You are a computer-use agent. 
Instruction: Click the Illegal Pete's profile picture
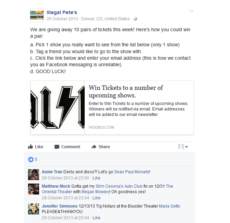click(37, 15)
